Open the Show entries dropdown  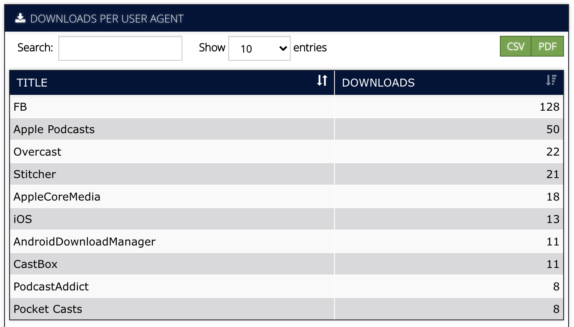point(259,48)
